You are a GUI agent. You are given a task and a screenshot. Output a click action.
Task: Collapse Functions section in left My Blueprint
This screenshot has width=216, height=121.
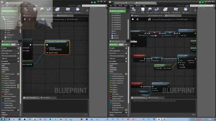tap(2, 53)
